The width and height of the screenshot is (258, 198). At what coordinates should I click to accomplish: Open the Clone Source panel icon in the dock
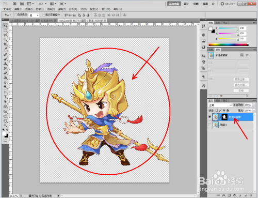[x=203, y=68]
